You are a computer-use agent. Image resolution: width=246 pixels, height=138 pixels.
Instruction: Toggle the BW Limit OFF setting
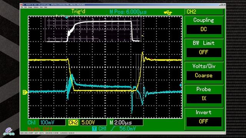(x=204, y=52)
